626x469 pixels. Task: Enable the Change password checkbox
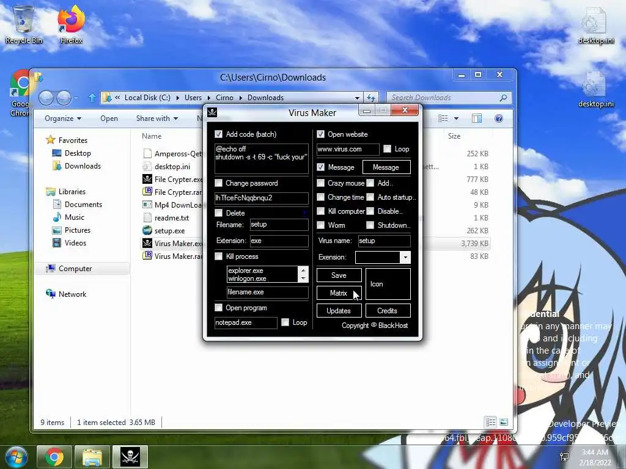pos(218,183)
